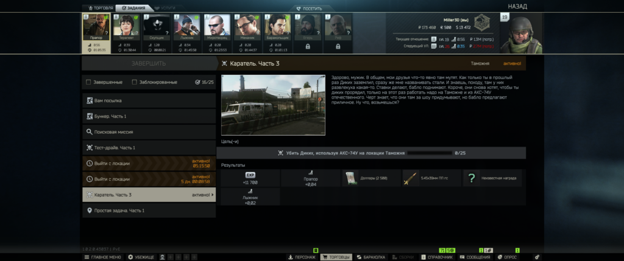Click the Назад button

pyautogui.click(x=517, y=6)
